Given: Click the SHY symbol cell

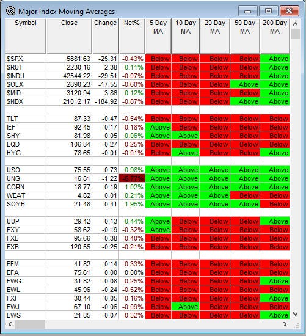Looking at the screenshot, I should point(26,136).
